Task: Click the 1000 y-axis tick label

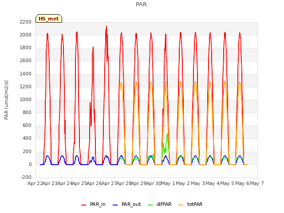Action: (26, 99)
